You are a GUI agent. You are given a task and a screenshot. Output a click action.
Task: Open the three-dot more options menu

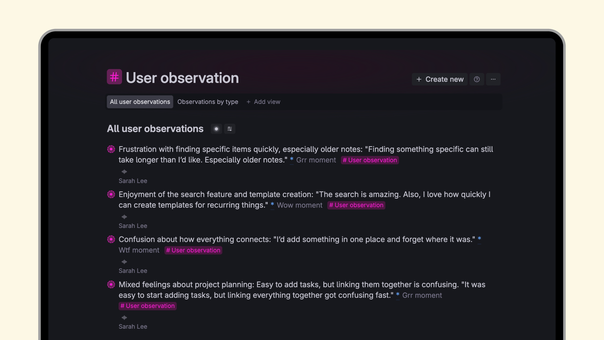pos(493,79)
